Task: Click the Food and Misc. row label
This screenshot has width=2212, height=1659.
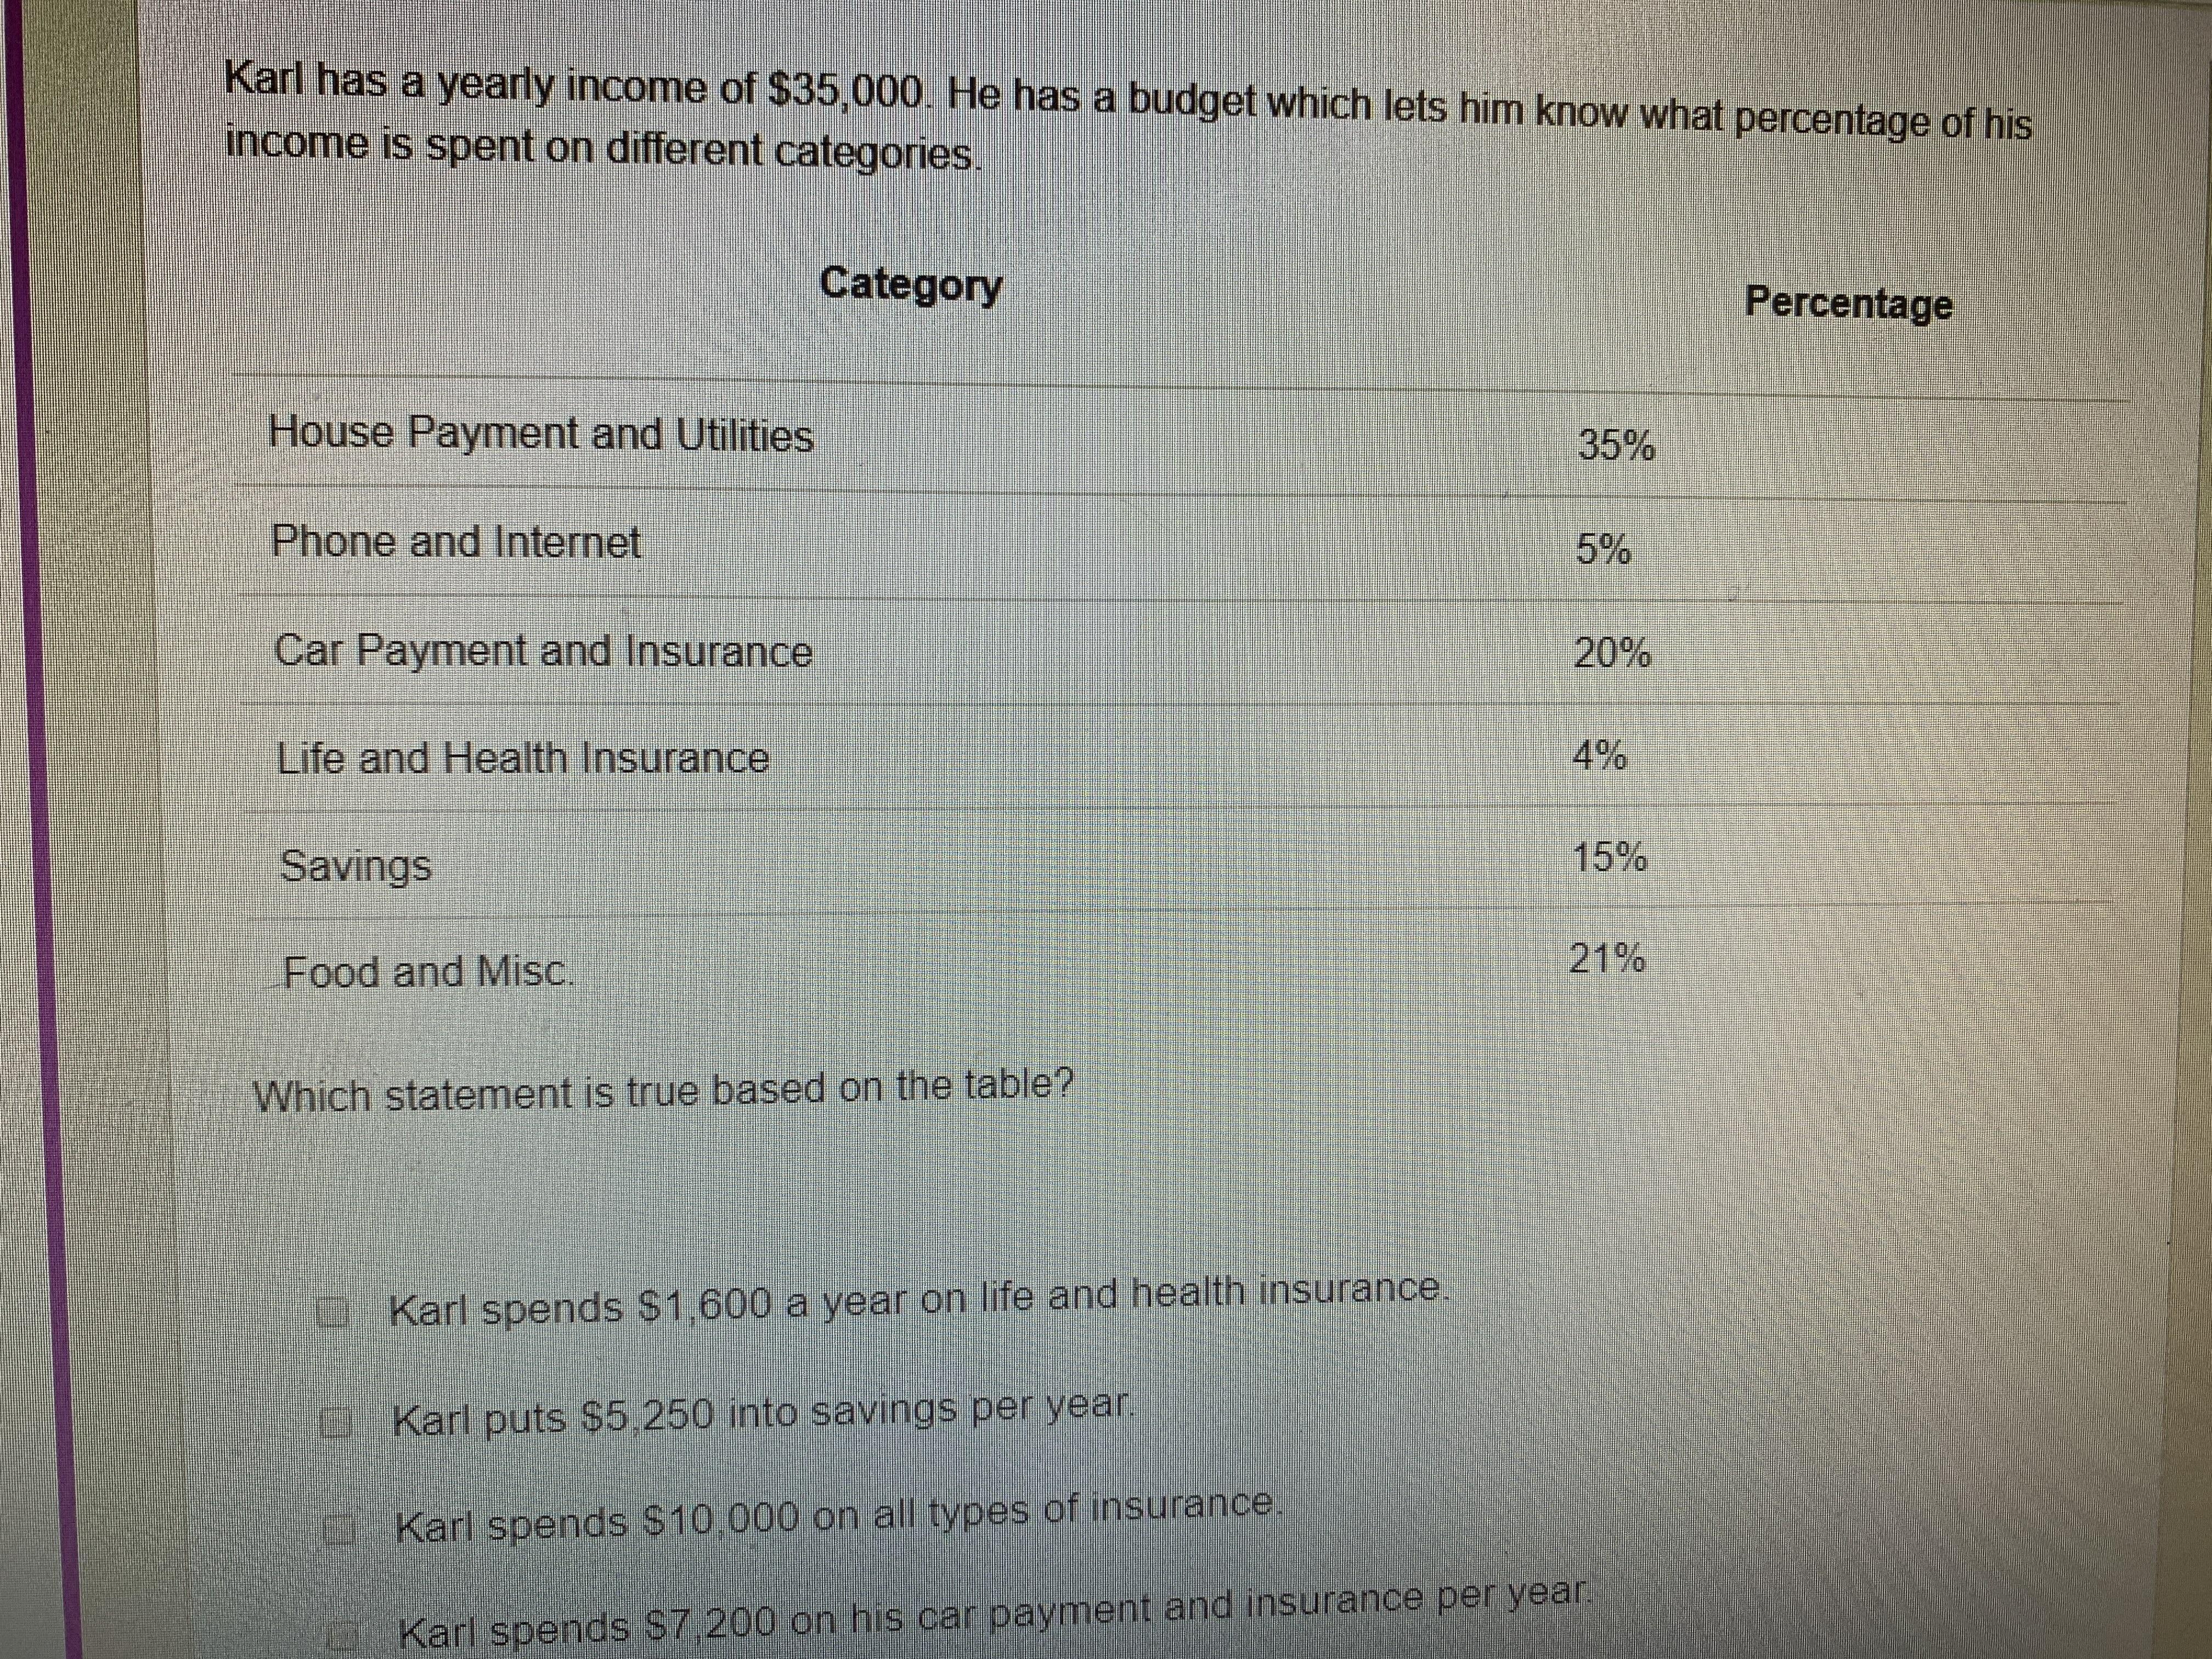Action: (428, 971)
